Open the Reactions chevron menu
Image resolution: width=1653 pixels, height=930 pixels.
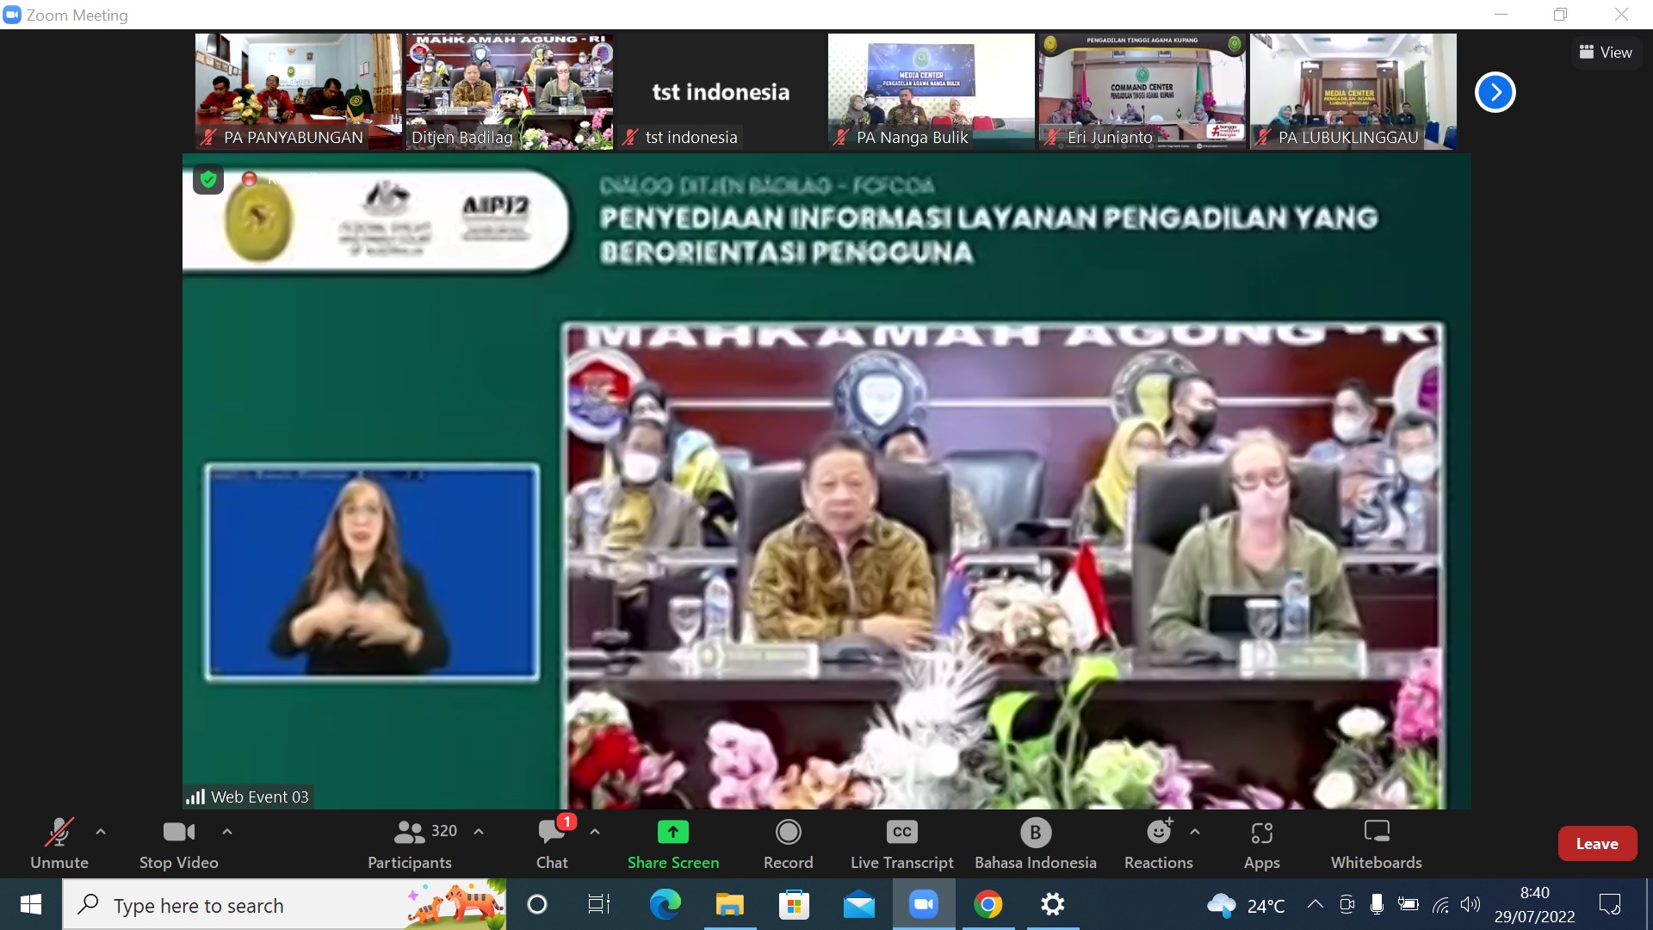[1195, 832]
